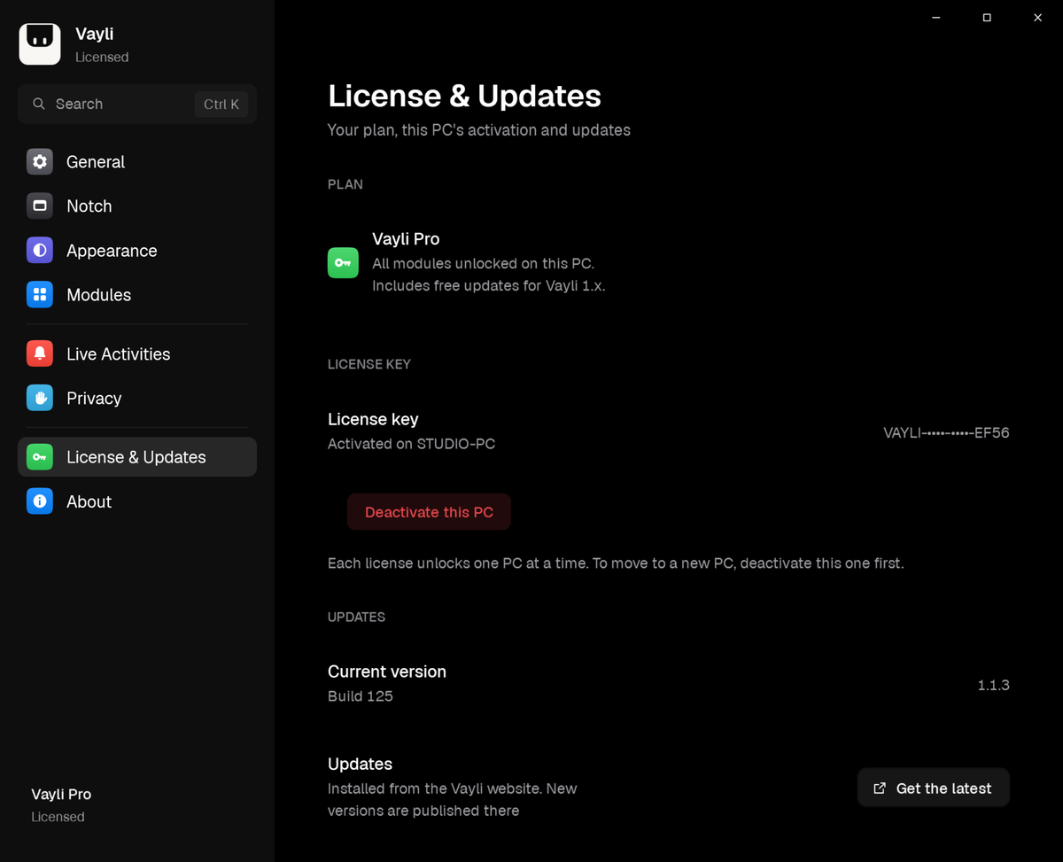Click the Vayli app logo icon

point(40,44)
